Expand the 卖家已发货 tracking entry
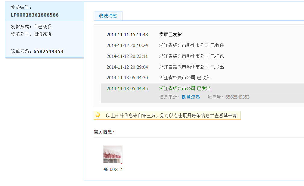This screenshot has height=186, width=304. (x=170, y=35)
